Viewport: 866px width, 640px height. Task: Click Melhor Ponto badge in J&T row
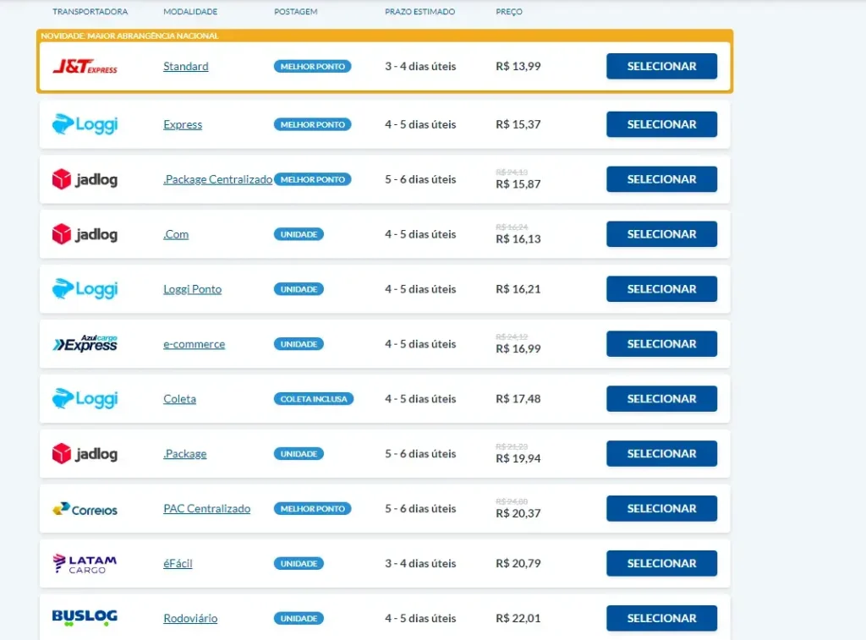pos(313,66)
